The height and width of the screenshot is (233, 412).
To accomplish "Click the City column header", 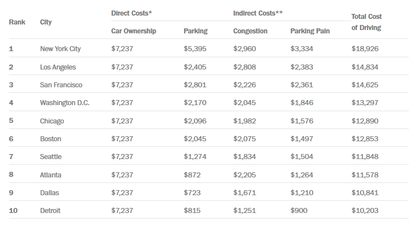I will coord(46,22).
